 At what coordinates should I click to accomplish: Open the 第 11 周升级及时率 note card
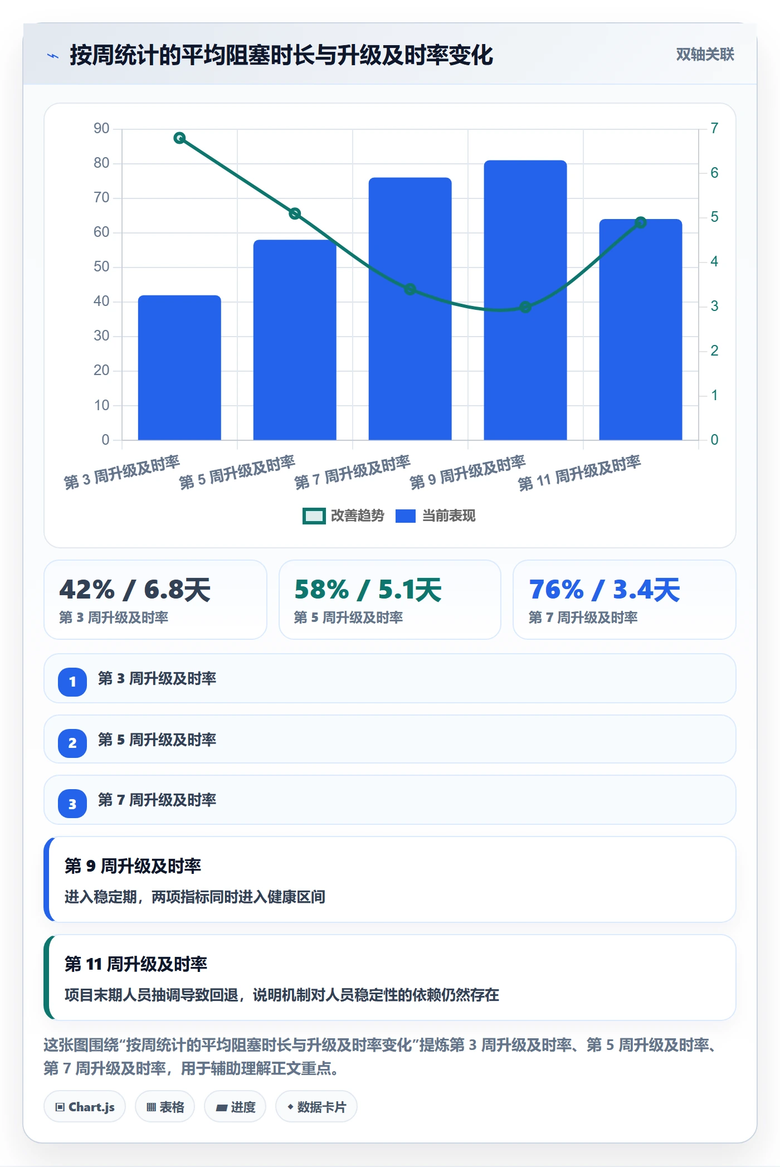[390, 978]
